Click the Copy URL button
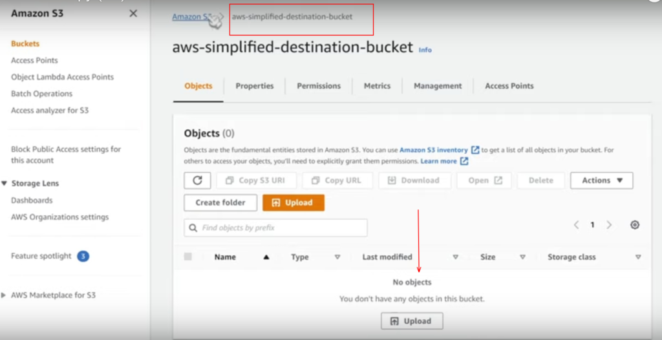 click(337, 180)
